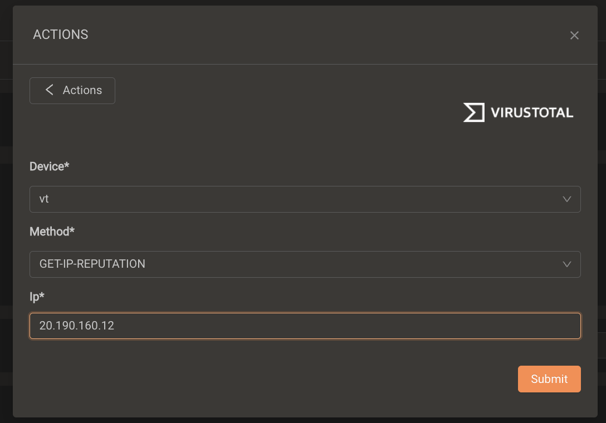This screenshot has width=606, height=423.
Task: Open the Device dropdown
Action: [x=305, y=199]
